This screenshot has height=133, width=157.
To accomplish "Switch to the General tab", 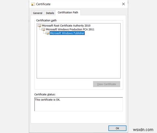I will [38, 13].
